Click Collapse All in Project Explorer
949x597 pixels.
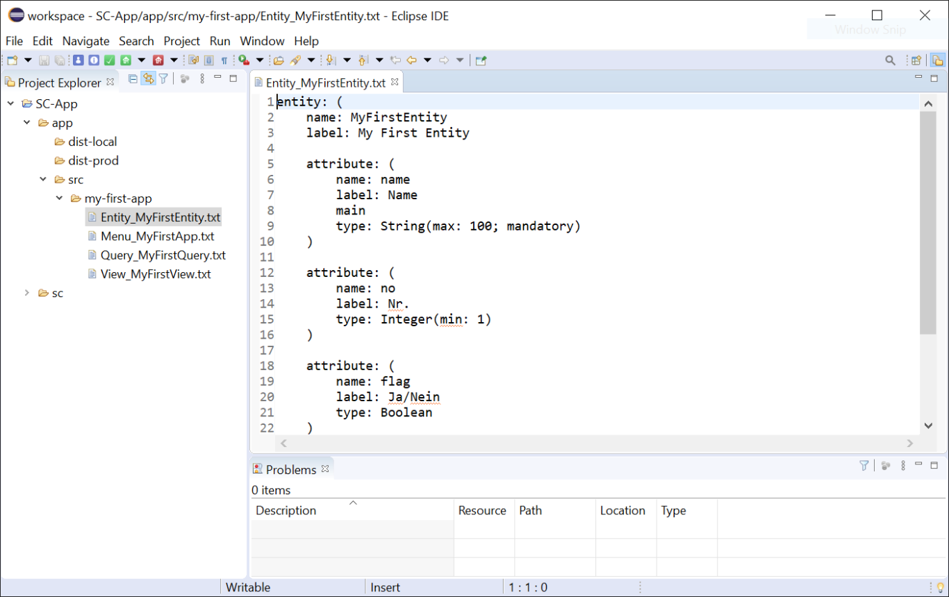[133, 79]
